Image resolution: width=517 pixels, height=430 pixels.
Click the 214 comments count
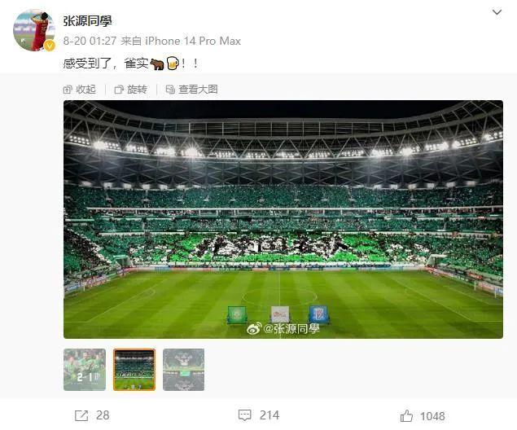pos(269,415)
